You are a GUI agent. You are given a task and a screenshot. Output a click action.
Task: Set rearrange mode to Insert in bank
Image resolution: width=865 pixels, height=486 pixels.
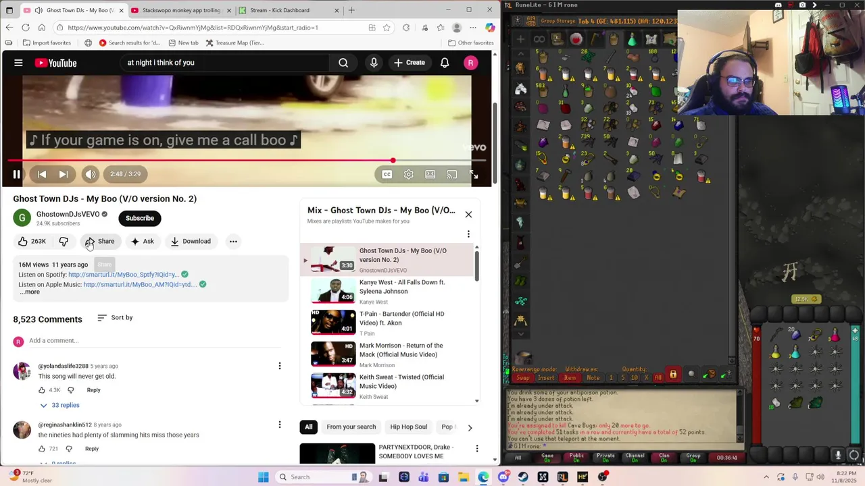click(546, 378)
